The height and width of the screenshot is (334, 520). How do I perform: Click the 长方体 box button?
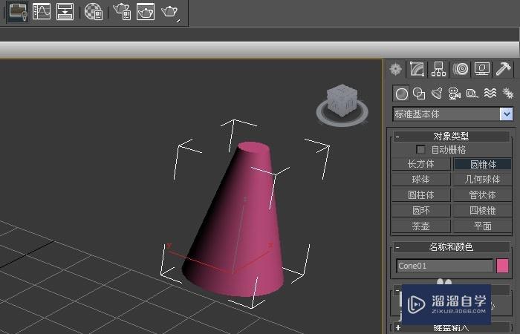(x=421, y=164)
